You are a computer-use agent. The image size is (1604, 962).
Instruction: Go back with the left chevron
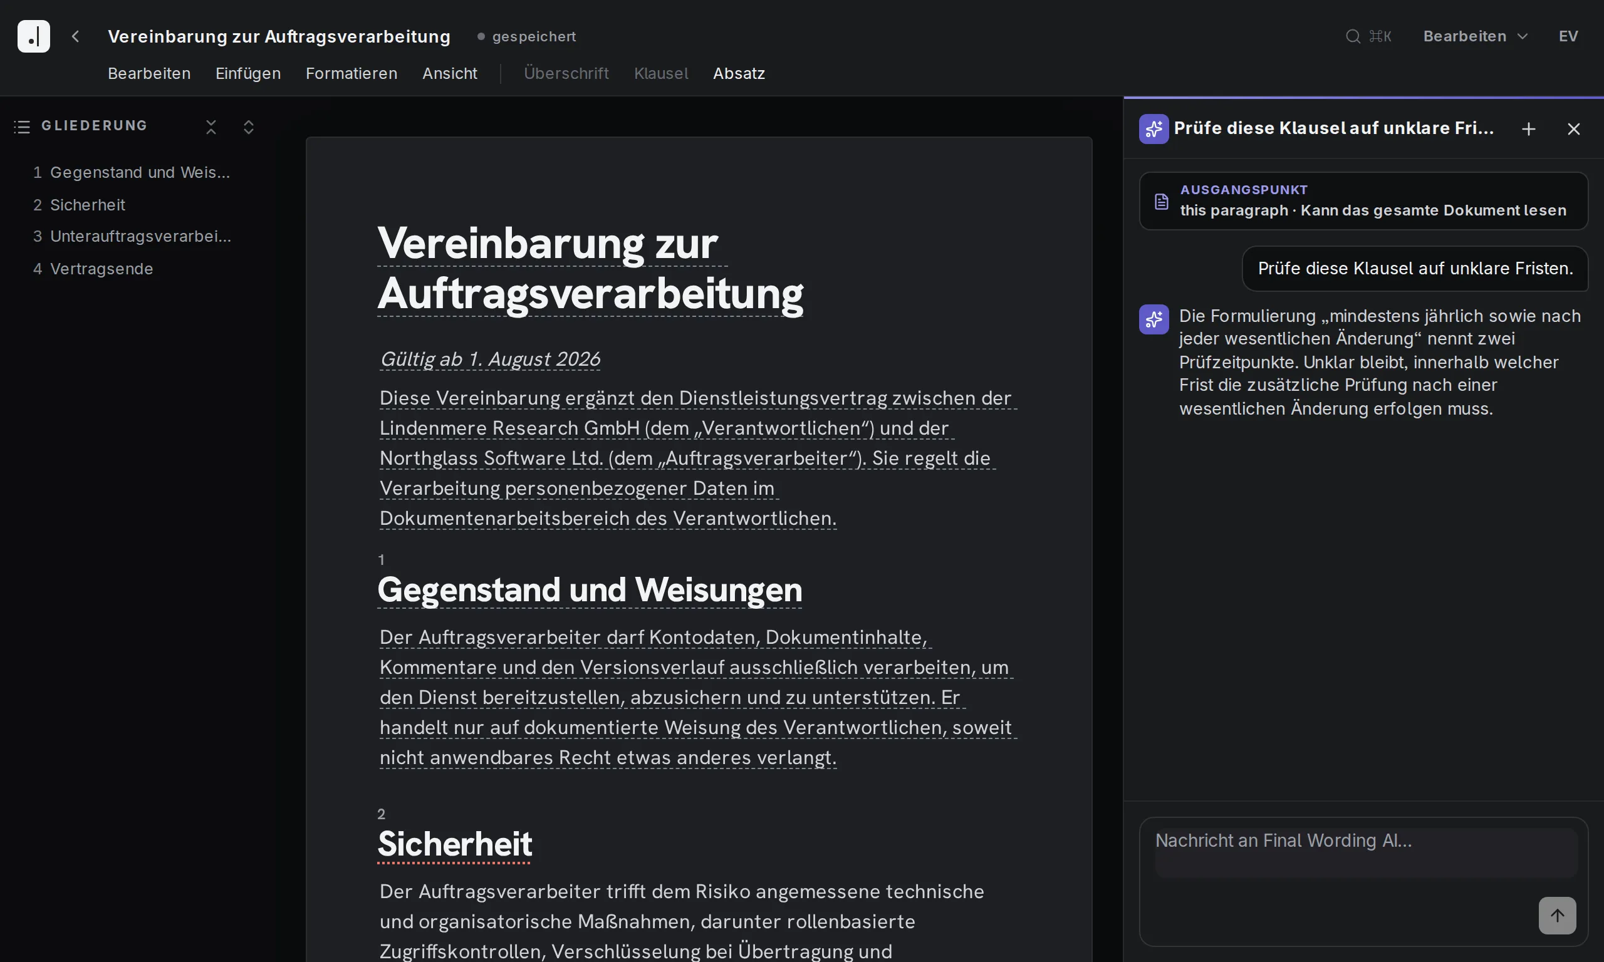click(x=75, y=36)
